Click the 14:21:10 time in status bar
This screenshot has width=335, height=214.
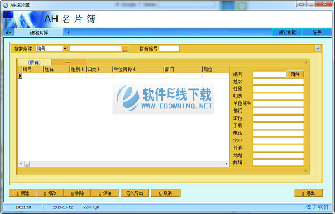click(23, 207)
